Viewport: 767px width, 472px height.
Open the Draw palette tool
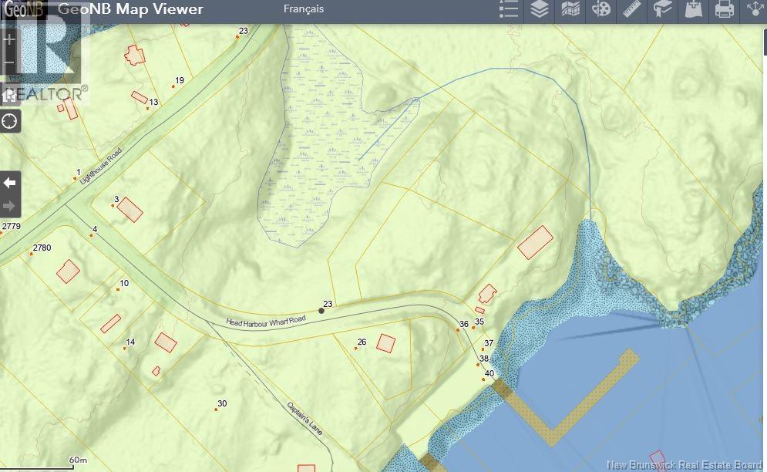click(x=600, y=9)
